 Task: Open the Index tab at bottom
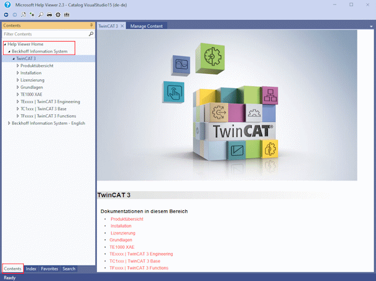tap(31, 269)
